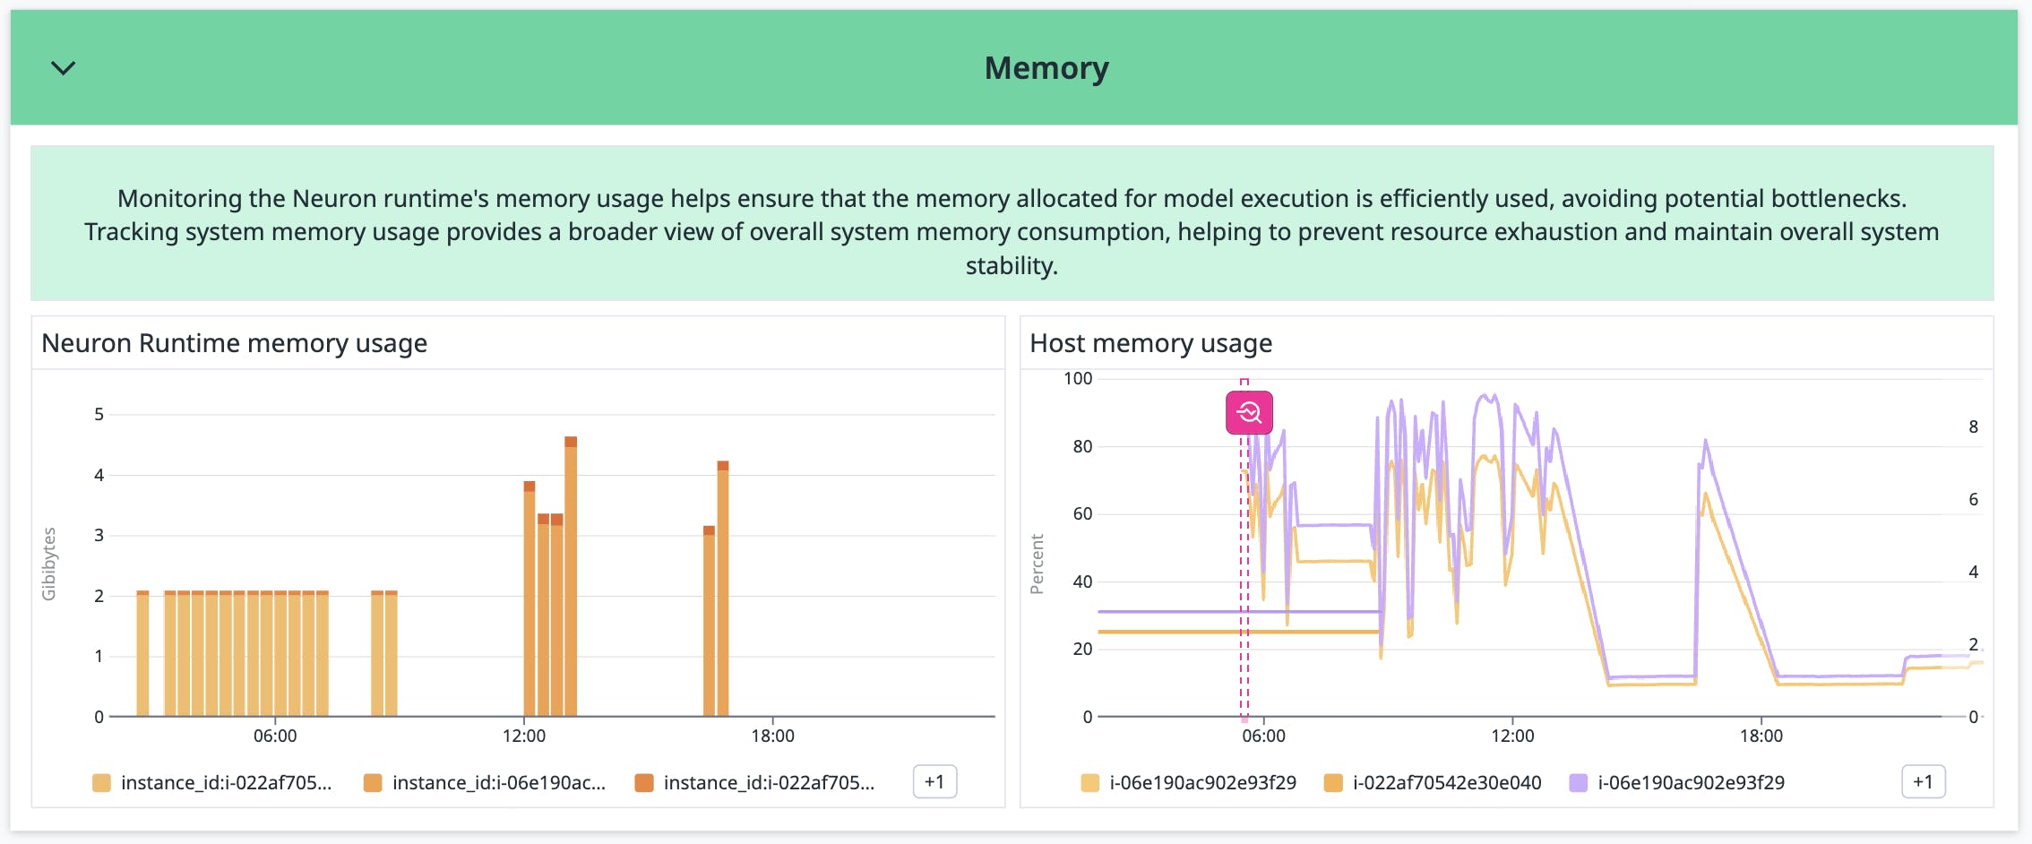Click the yellow i-06e190ac902e93f29 legend swatch
The width and height of the screenshot is (2032, 844).
(1089, 782)
